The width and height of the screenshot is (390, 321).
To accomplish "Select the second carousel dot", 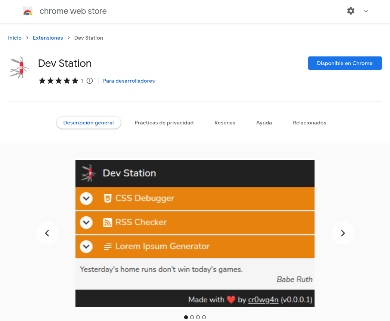I will pos(192,317).
